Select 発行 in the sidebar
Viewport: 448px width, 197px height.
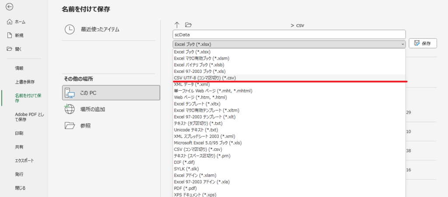coord(19,174)
